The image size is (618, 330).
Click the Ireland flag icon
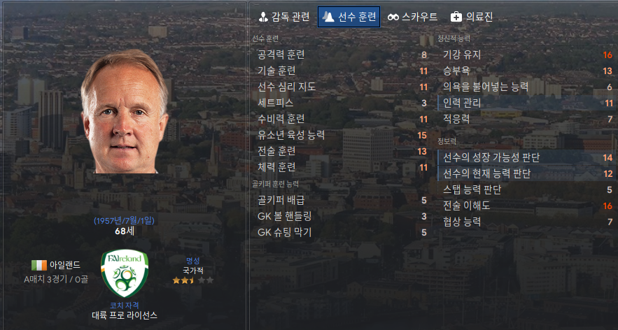pos(39,265)
